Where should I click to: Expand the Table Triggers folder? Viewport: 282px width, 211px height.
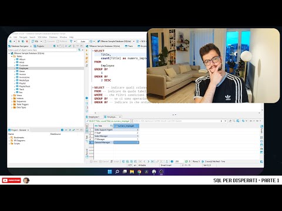12,104
